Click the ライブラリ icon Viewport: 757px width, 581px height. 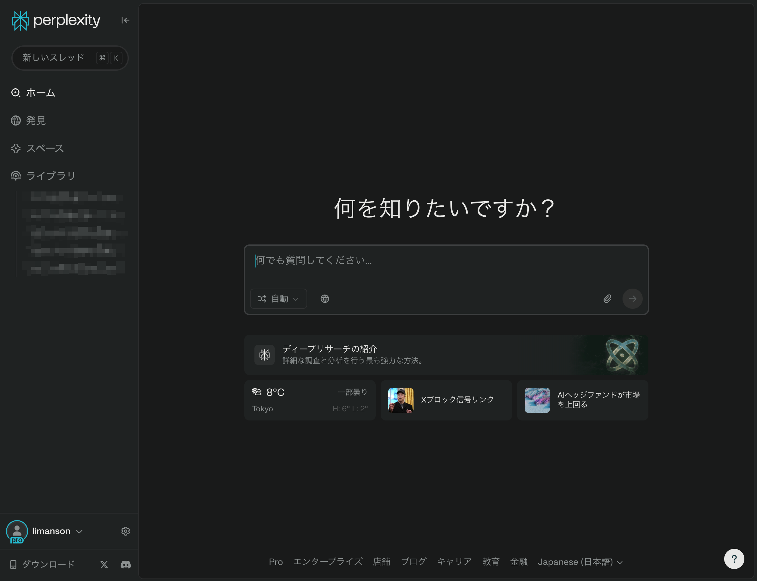point(15,176)
